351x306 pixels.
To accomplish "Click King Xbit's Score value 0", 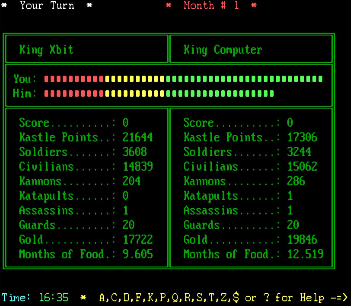I will (125, 123).
